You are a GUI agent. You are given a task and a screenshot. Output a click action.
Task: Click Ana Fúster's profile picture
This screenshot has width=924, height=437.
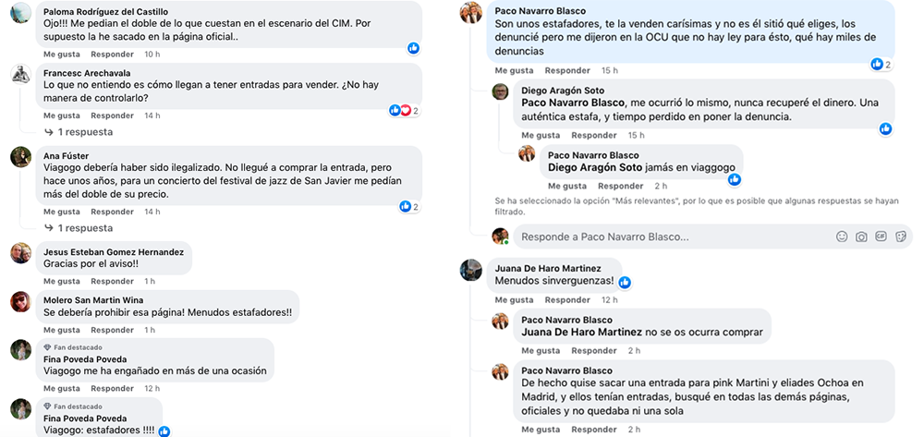[20, 157]
